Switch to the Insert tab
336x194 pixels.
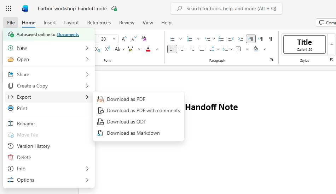pyautogui.click(x=50, y=23)
